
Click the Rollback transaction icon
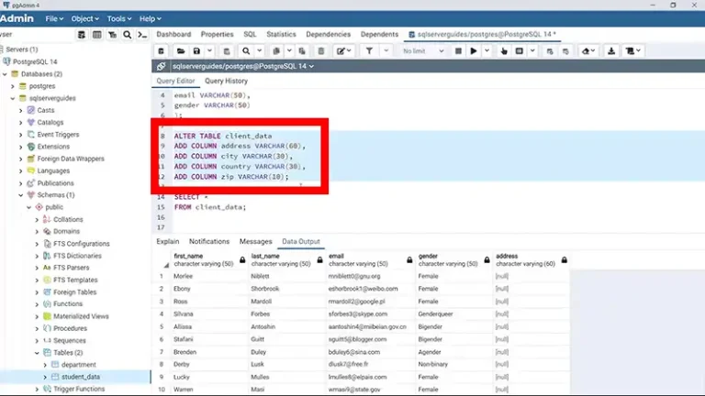(565, 51)
